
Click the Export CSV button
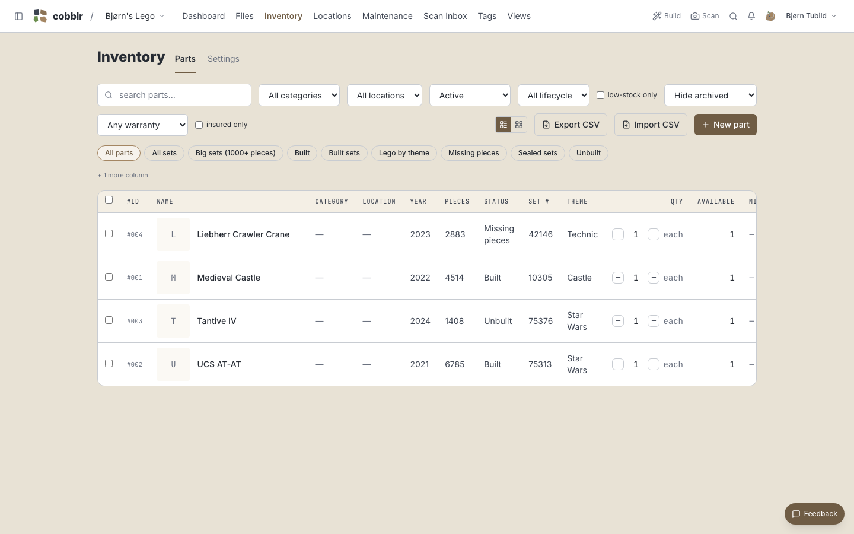point(571,125)
